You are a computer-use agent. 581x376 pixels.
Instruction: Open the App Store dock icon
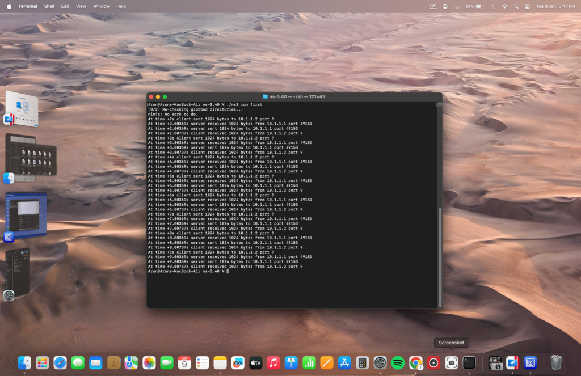[344, 363]
